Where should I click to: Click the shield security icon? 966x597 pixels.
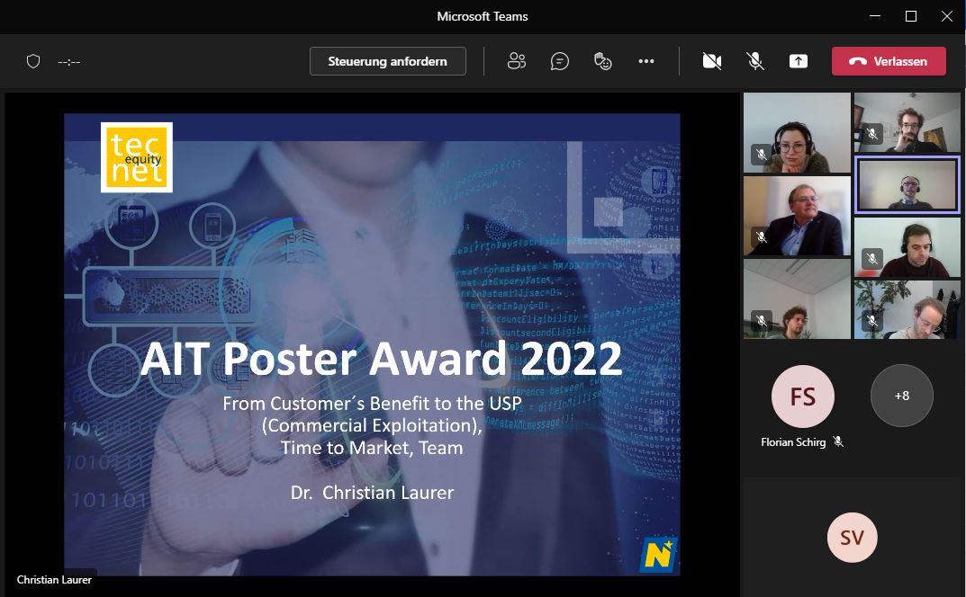tap(33, 61)
